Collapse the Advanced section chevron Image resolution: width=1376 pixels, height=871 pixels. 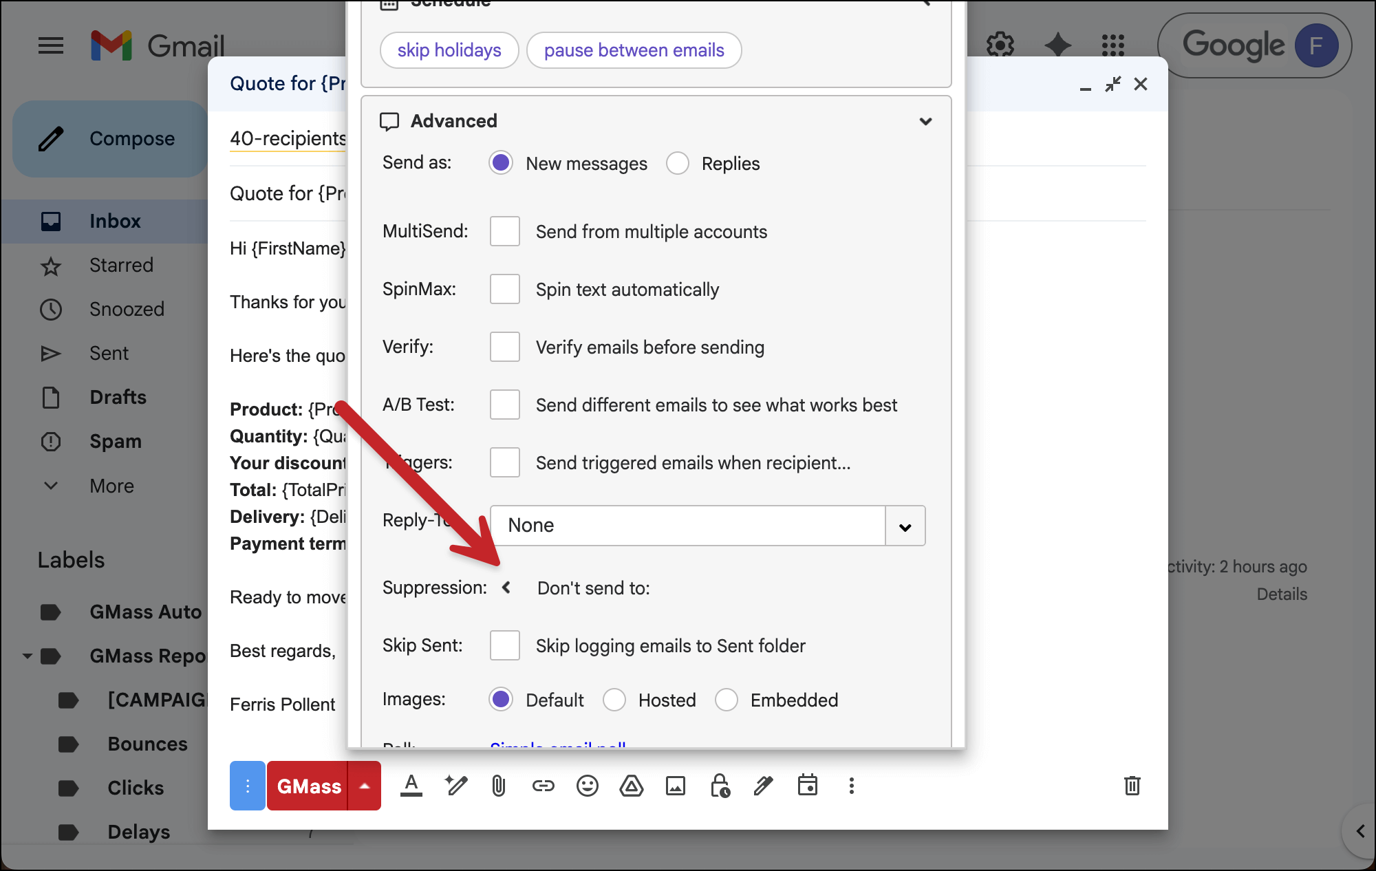pos(925,121)
